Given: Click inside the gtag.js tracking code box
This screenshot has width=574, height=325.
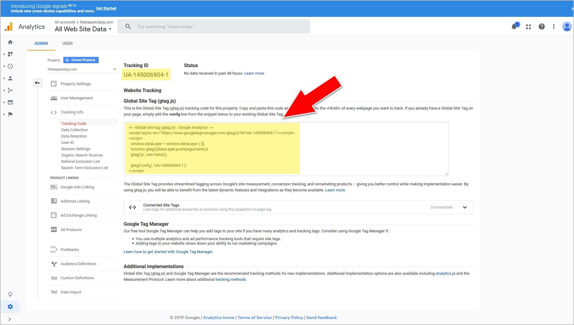Looking at the screenshot, I should (x=286, y=149).
